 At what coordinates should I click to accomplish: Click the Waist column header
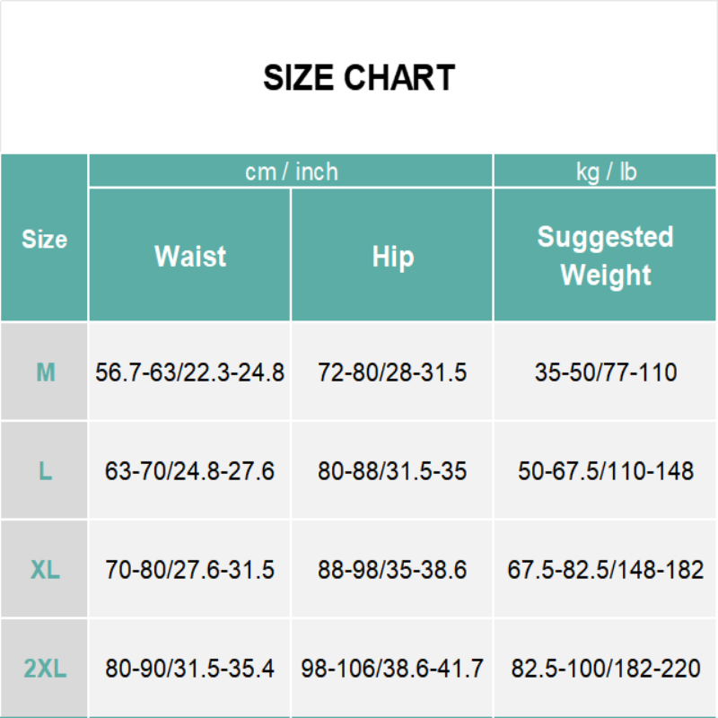pos(190,256)
